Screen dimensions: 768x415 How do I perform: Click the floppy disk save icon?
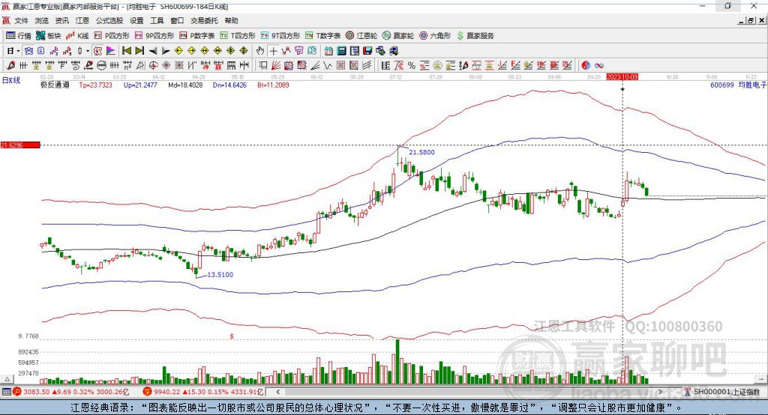[367, 51]
